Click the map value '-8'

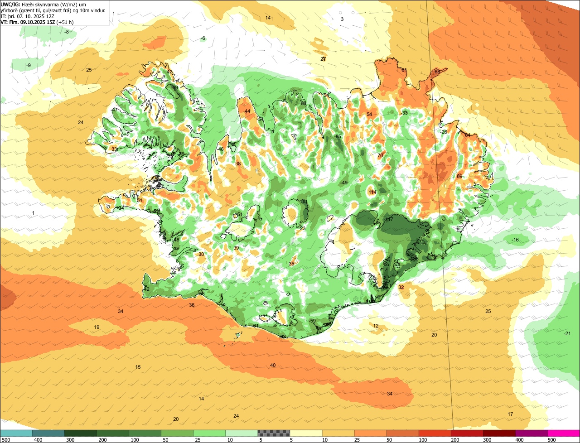67,32
